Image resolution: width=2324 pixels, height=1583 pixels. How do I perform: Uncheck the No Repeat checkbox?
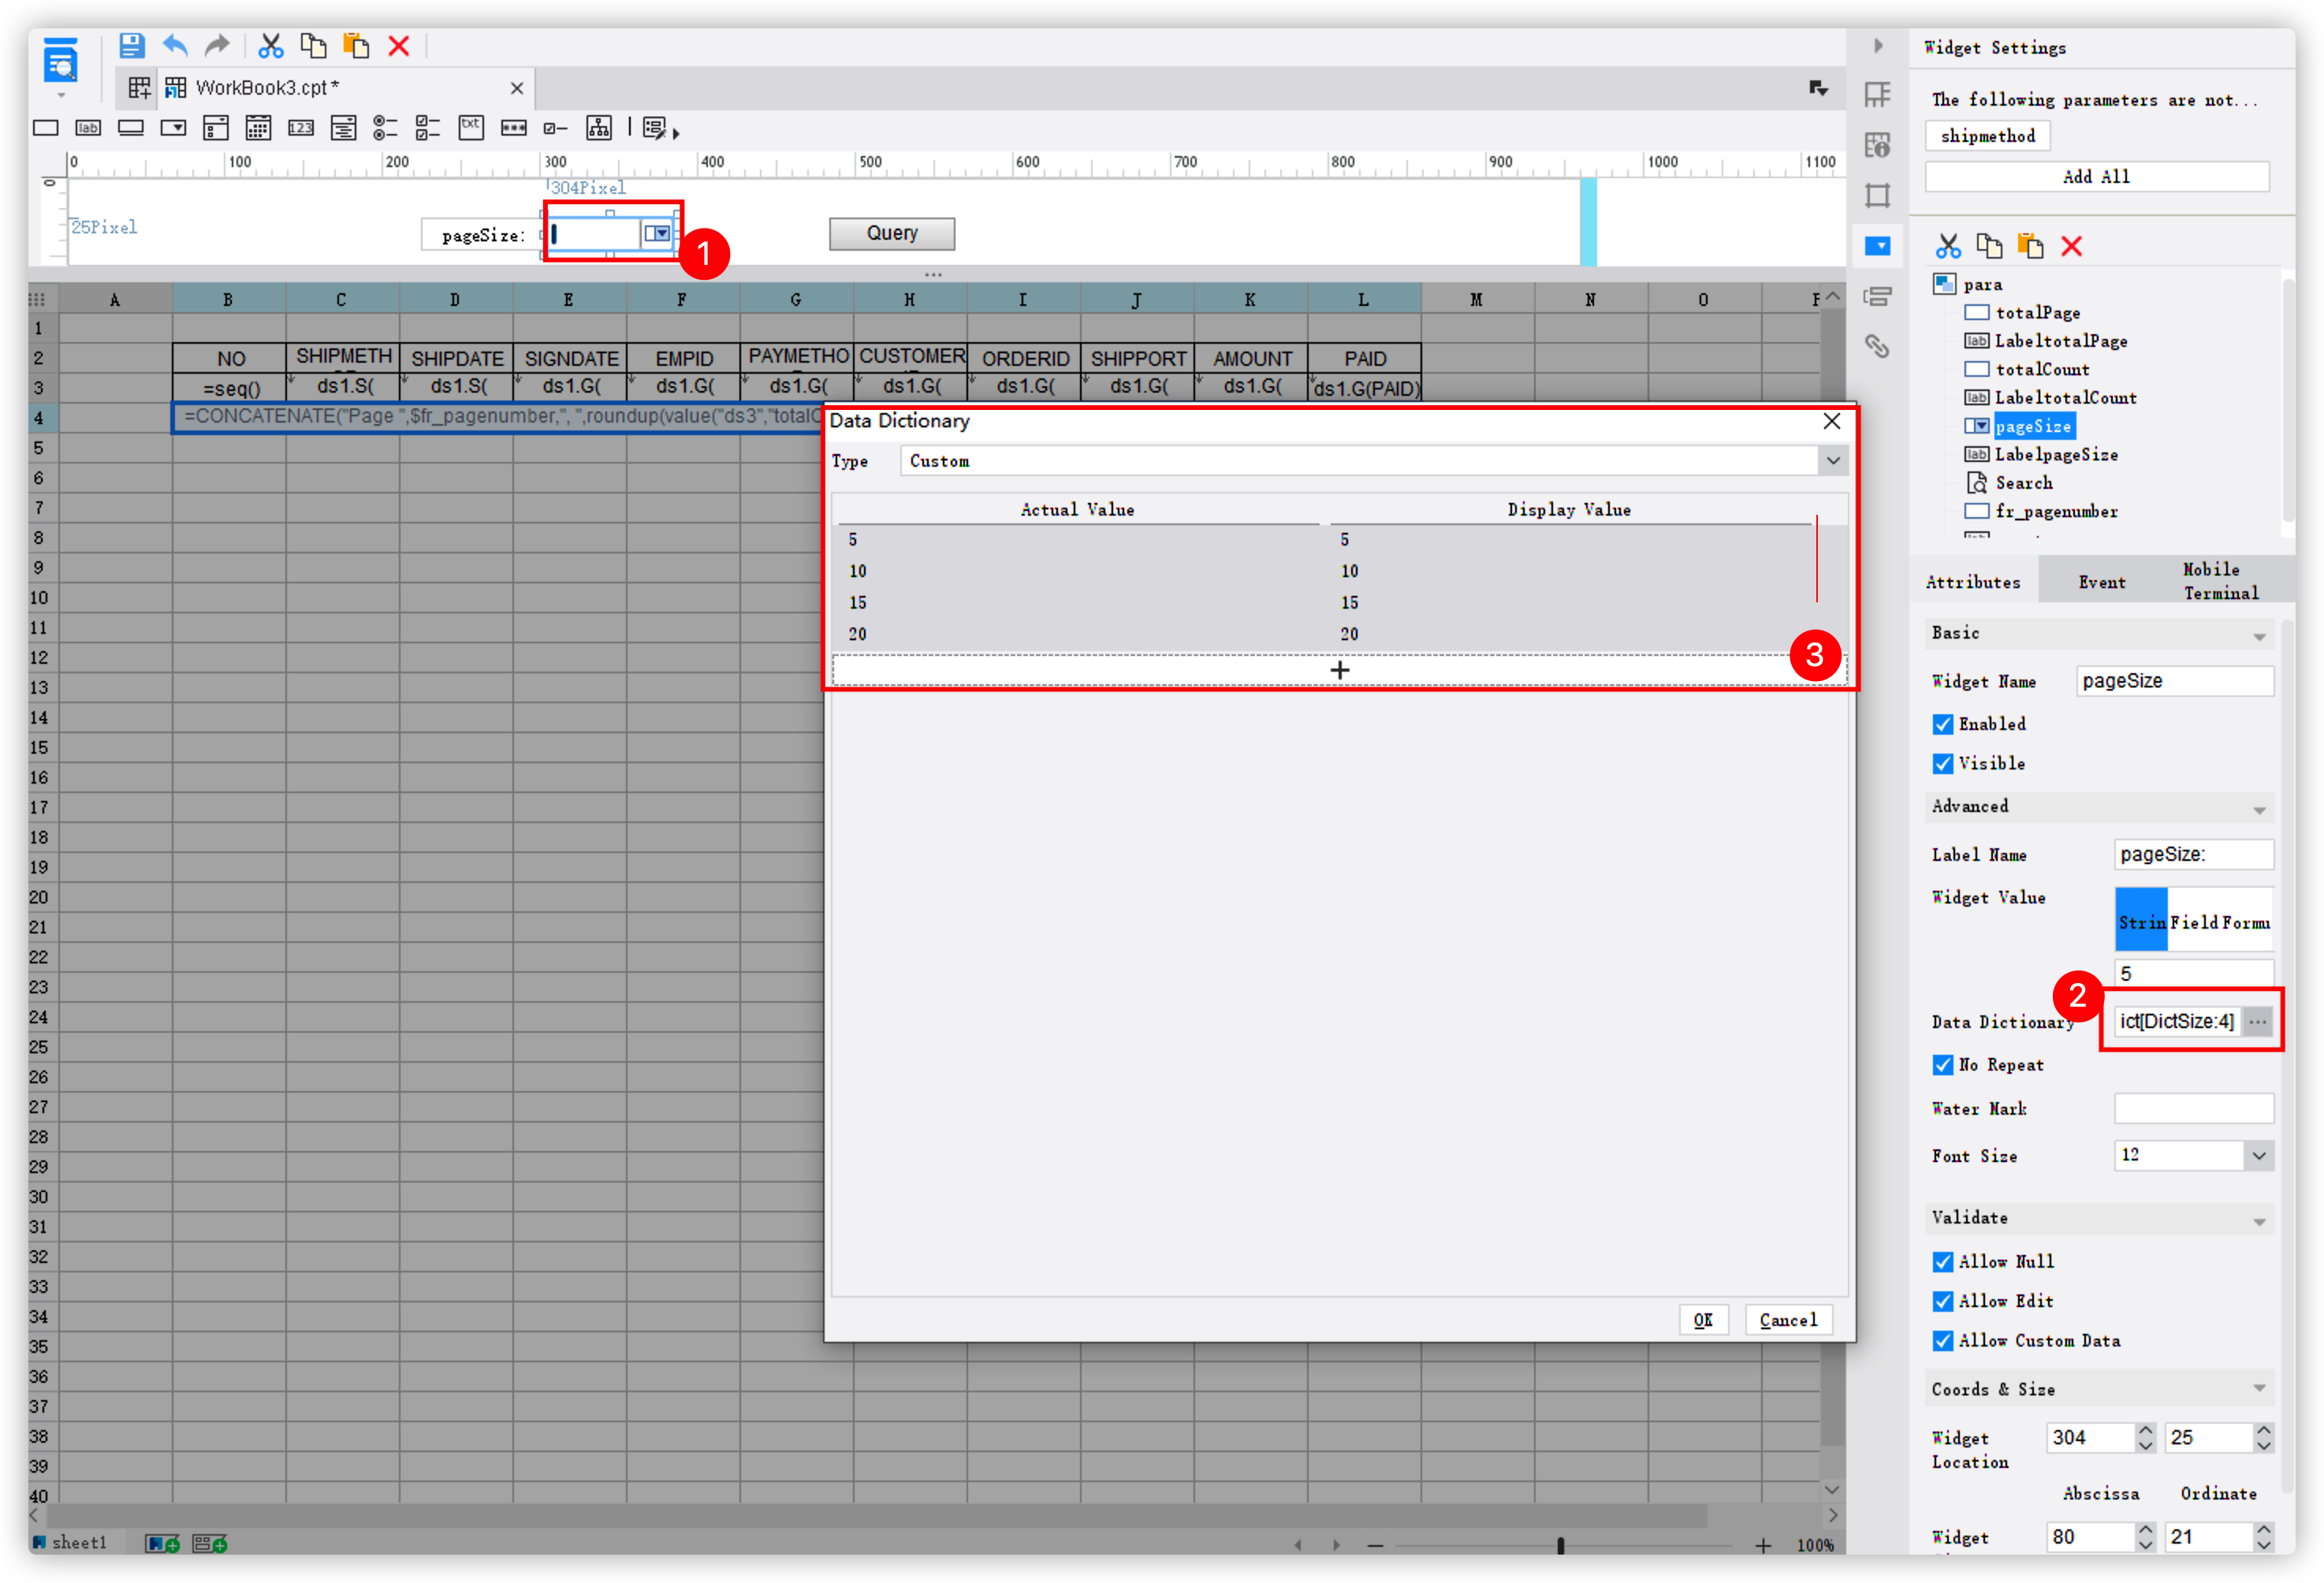tap(1943, 1065)
